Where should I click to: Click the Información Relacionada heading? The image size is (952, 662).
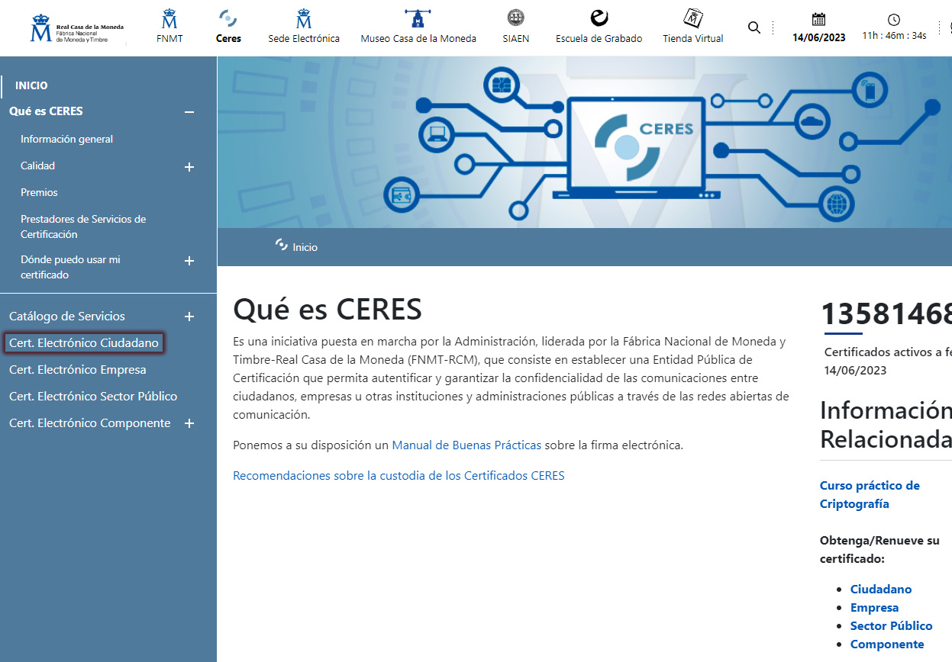coord(886,425)
